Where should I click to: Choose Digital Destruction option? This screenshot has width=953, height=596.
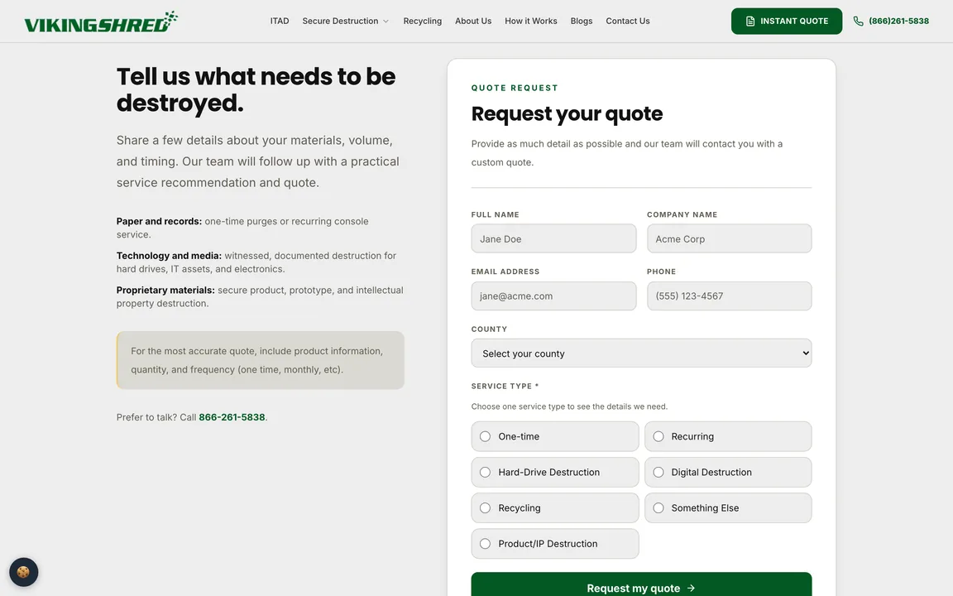(728, 472)
